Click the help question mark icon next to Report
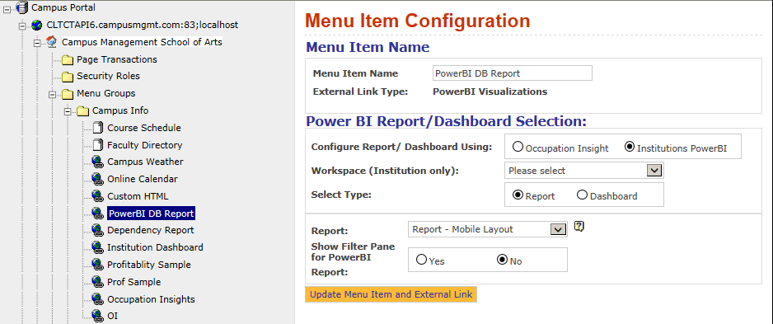The height and width of the screenshot is (324, 773). pos(579,227)
